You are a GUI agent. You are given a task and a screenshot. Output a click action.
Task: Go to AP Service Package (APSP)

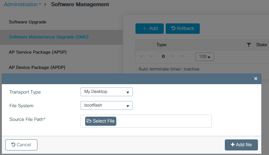pos(38,52)
